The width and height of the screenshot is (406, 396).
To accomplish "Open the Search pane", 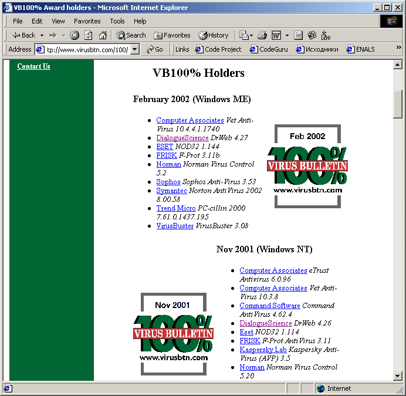I will coord(131,35).
